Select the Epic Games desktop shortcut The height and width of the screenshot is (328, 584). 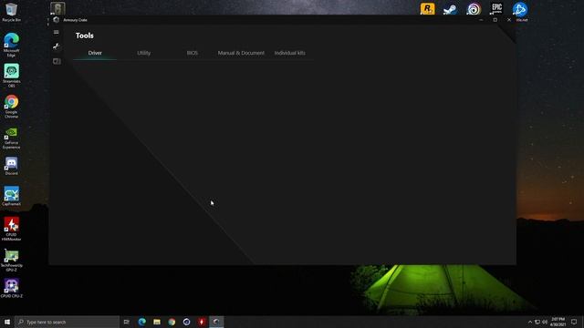pyautogui.click(x=496, y=9)
